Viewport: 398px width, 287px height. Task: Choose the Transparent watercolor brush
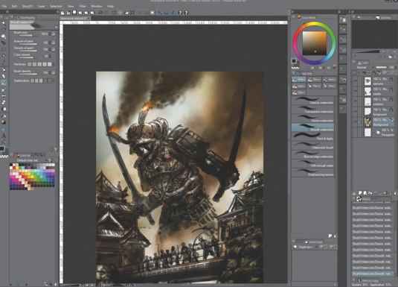click(312, 110)
